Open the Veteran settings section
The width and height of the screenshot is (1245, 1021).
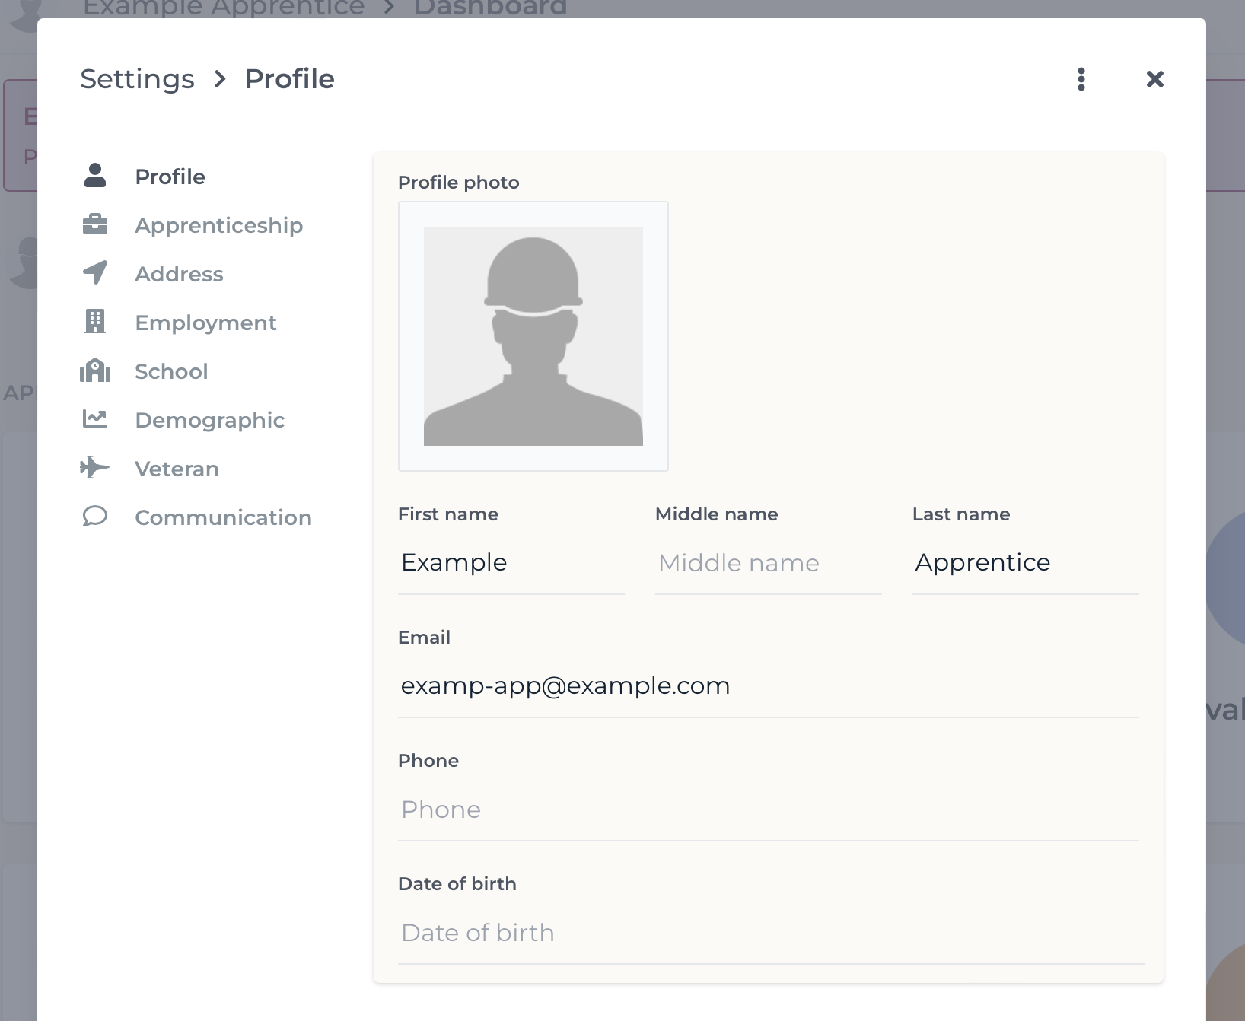[x=177, y=469]
